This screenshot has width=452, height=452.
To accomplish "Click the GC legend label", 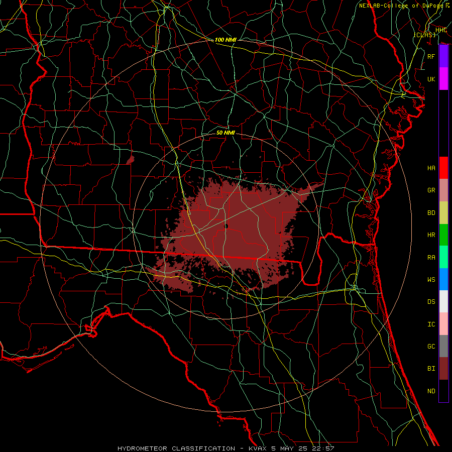I will pos(431,347).
